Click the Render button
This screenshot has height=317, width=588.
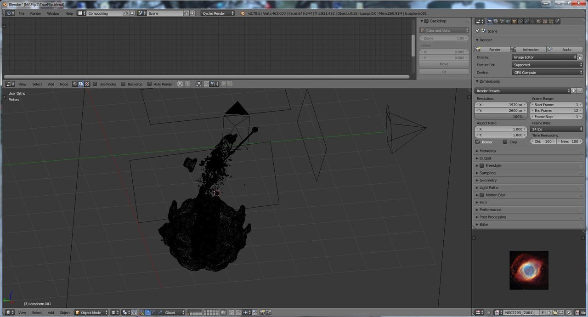pos(492,49)
